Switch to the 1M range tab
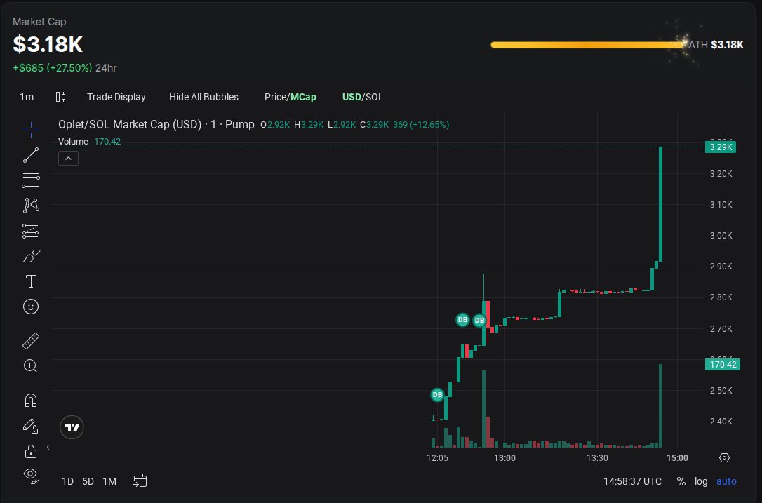 click(x=109, y=481)
